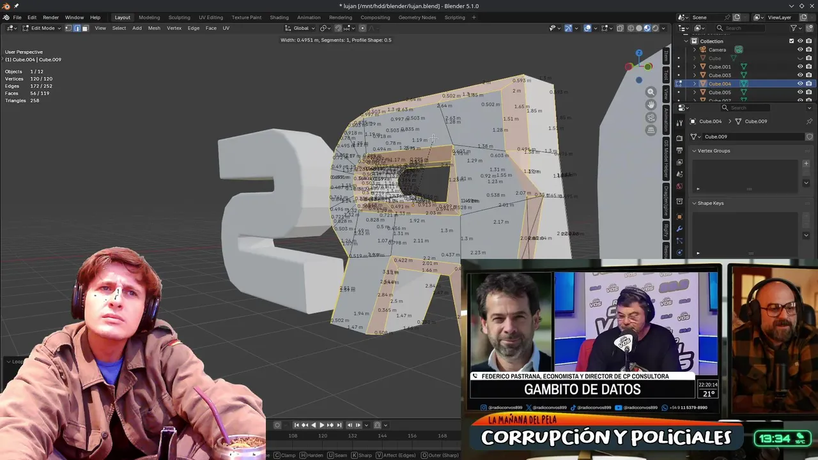The image size is (818, 460).
Task: Open the Render menu
Action: pos(50,17)
